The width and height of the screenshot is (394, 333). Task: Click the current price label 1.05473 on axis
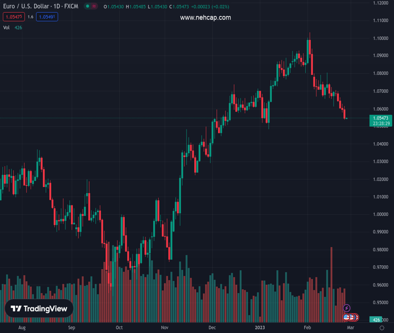point(380,118)
